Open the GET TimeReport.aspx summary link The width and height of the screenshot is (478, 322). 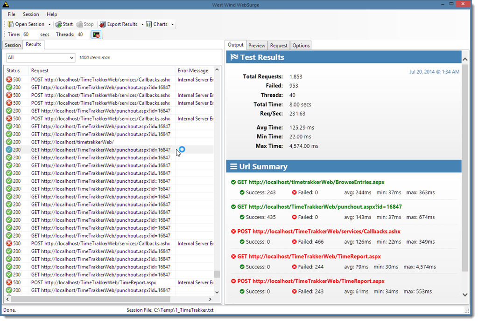(309, 257)
